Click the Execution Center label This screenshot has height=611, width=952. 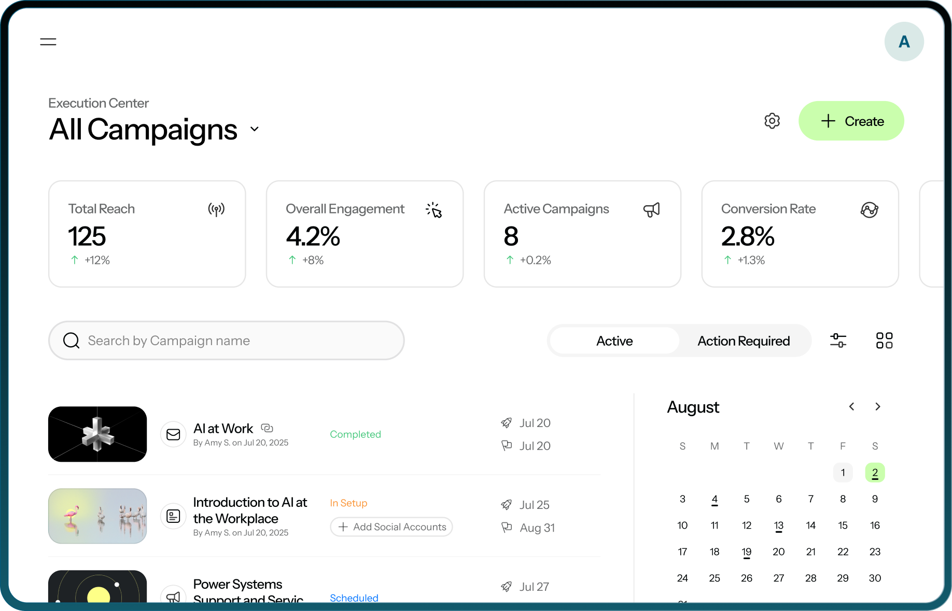(99, 103)
